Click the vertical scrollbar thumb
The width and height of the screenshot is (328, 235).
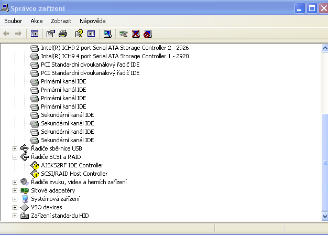(x=325, y=162)
